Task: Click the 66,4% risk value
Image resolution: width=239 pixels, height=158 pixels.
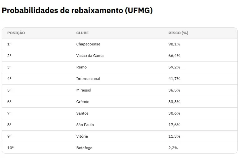Action: coord(174,56)
